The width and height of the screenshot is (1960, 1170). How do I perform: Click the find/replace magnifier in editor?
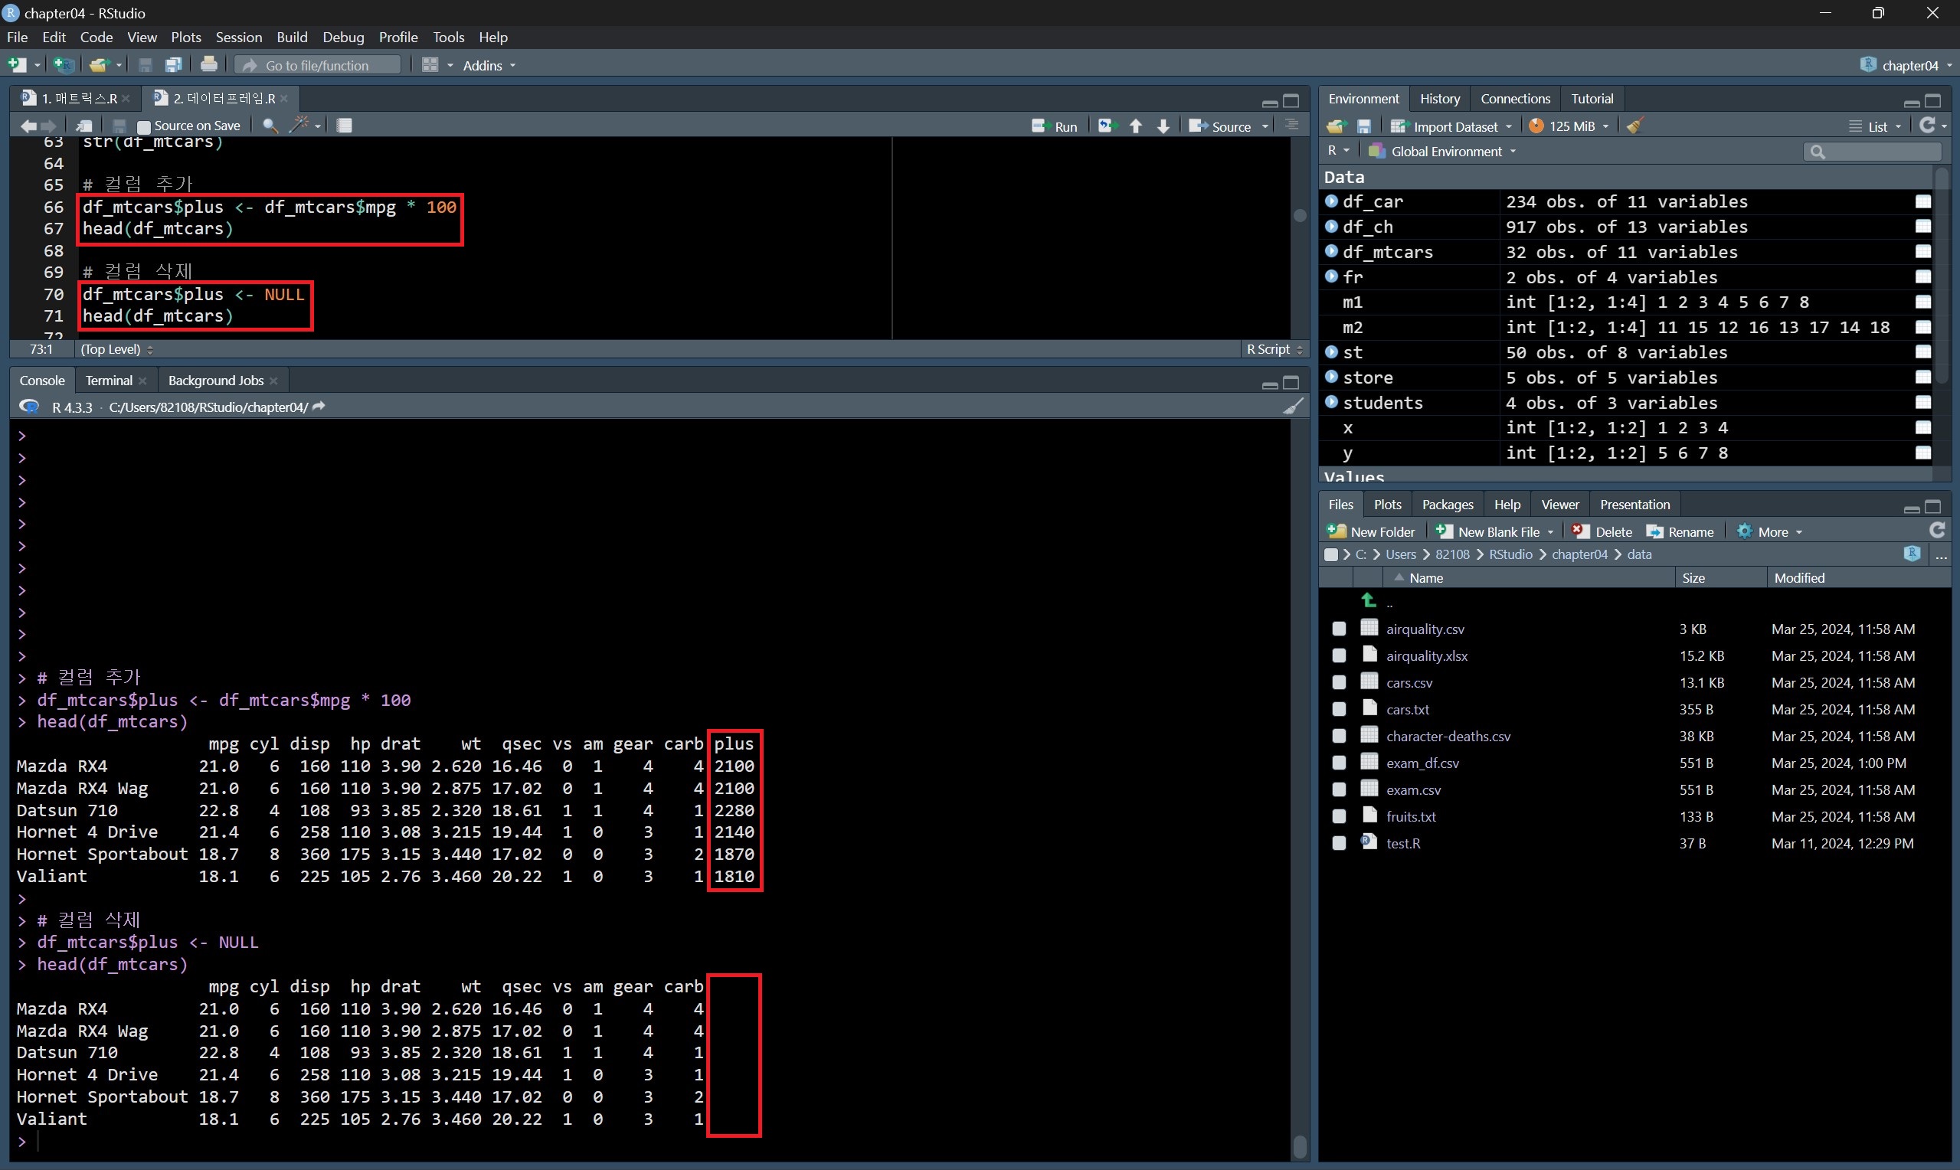pyautogui.click(x=270, y=126)
